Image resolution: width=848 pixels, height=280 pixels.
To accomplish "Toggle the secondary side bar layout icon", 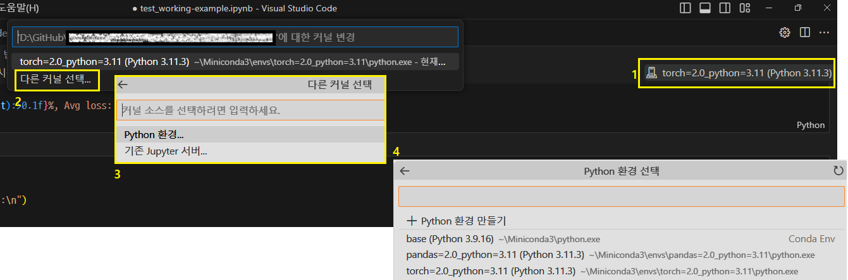I will click(x=725, y=8).
